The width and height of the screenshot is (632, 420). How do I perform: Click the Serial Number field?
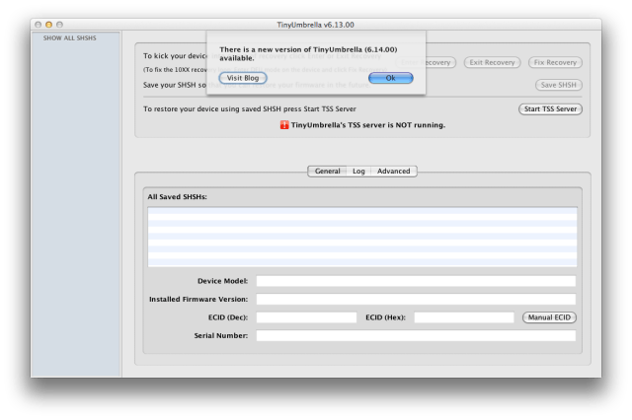[x=415, y=335]
